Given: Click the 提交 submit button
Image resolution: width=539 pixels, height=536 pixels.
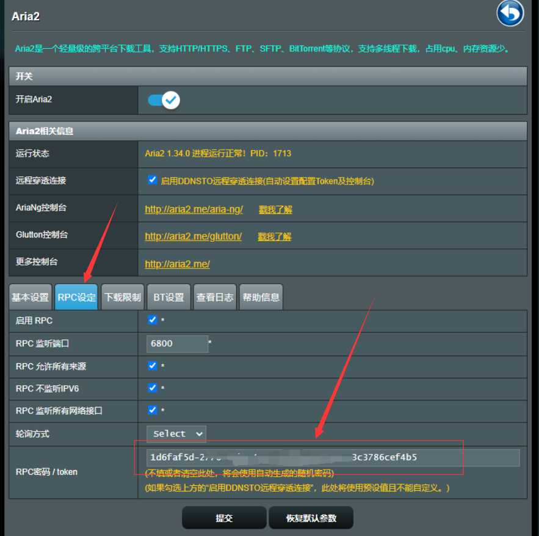Looking at the screenshot, I should coord(224,518).
